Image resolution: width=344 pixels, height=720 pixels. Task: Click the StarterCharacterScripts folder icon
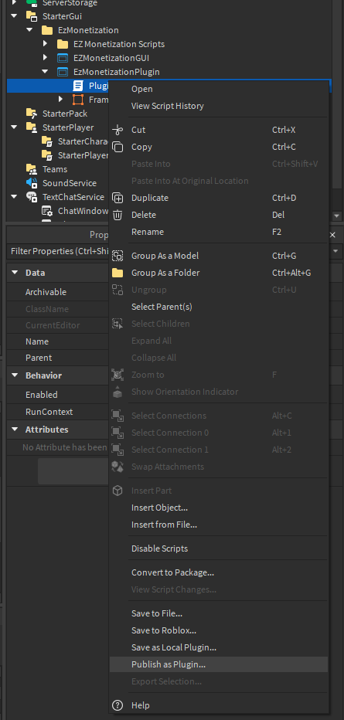click(47, 141)
